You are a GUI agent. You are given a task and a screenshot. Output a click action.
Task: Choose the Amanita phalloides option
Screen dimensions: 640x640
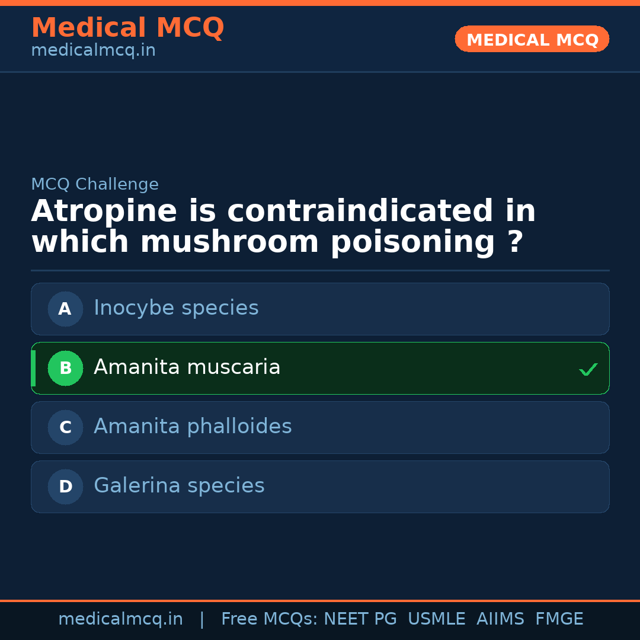click(193, 427)
